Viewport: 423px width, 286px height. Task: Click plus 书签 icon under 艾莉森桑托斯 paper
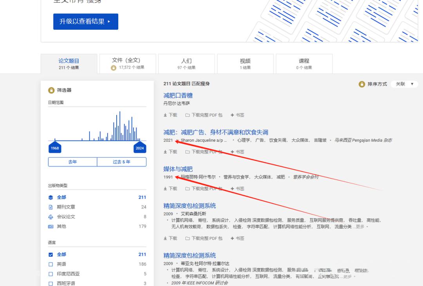click(x=232, y=238)
